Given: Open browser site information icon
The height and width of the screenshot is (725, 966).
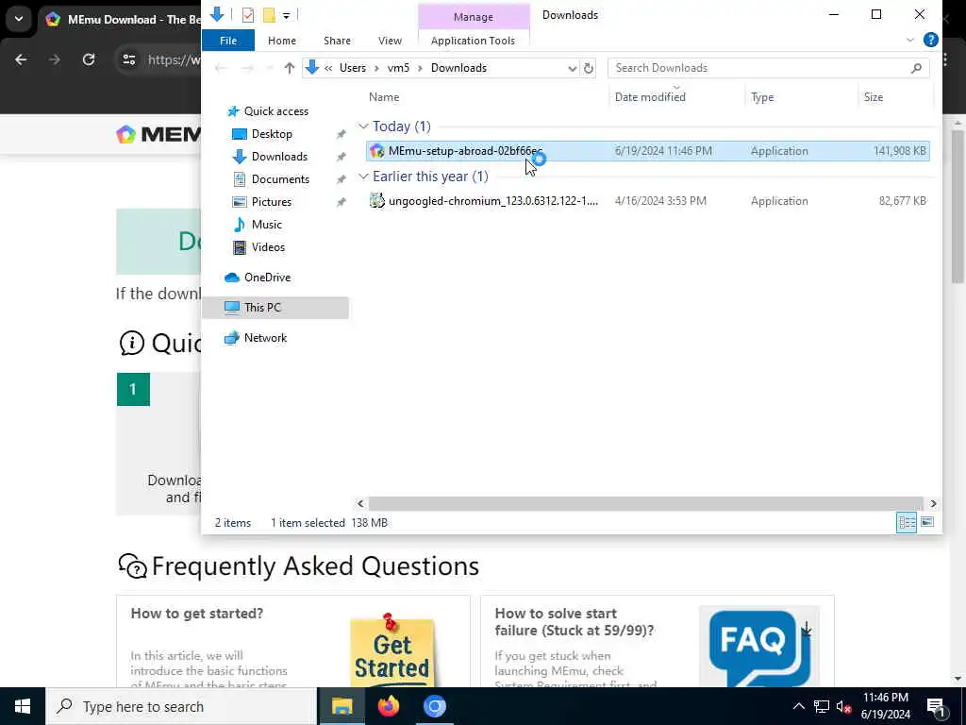Looking at the screenshot, I should tap(129, 59).
